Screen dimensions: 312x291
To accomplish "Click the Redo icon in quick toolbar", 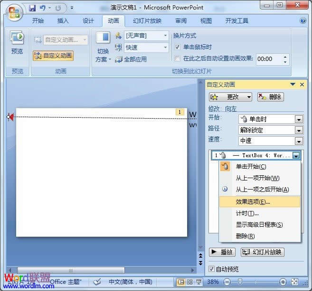I will point(58,8).
